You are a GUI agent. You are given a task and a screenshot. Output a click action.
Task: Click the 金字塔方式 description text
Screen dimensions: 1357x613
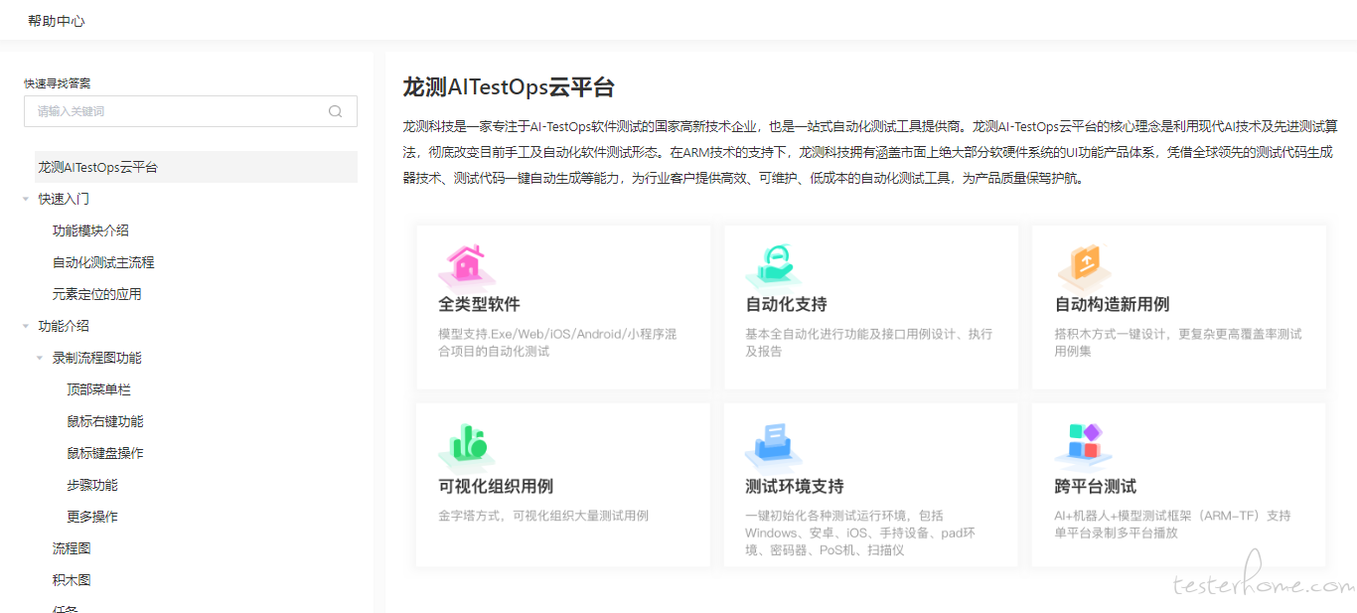(543, 516)
